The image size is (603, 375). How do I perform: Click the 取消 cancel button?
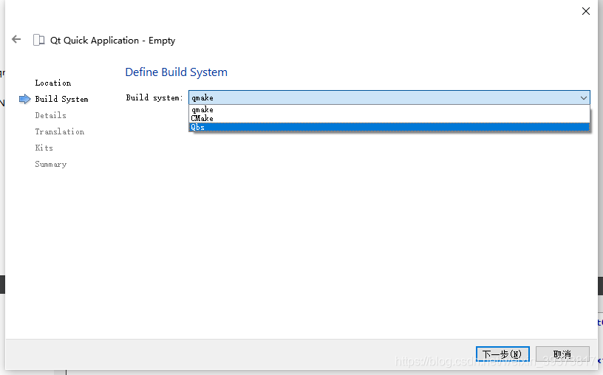[x=562, y=354]
